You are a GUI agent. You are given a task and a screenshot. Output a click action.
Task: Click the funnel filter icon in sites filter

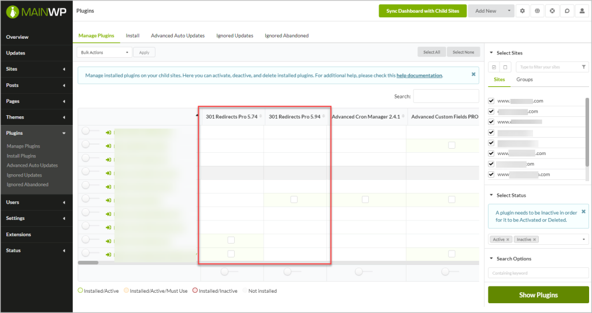584,67
